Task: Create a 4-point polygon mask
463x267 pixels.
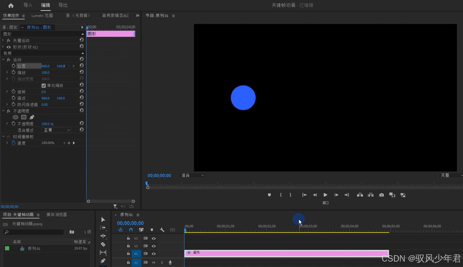Action: tap(24, 117)
